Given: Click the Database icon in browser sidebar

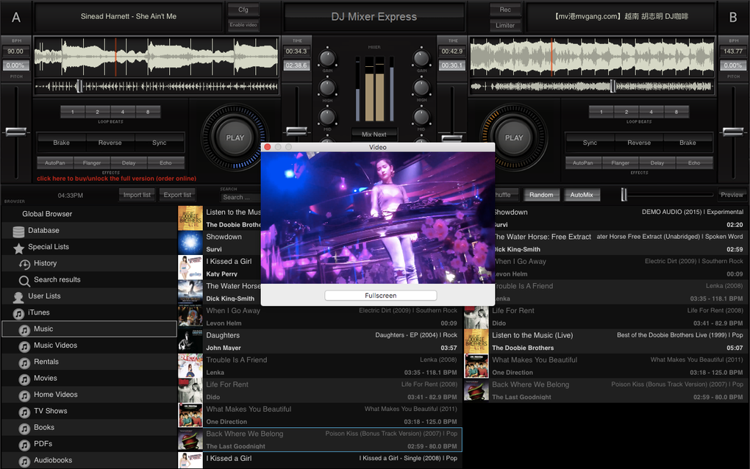Looking at the screenshot, I should click(18, 231).
